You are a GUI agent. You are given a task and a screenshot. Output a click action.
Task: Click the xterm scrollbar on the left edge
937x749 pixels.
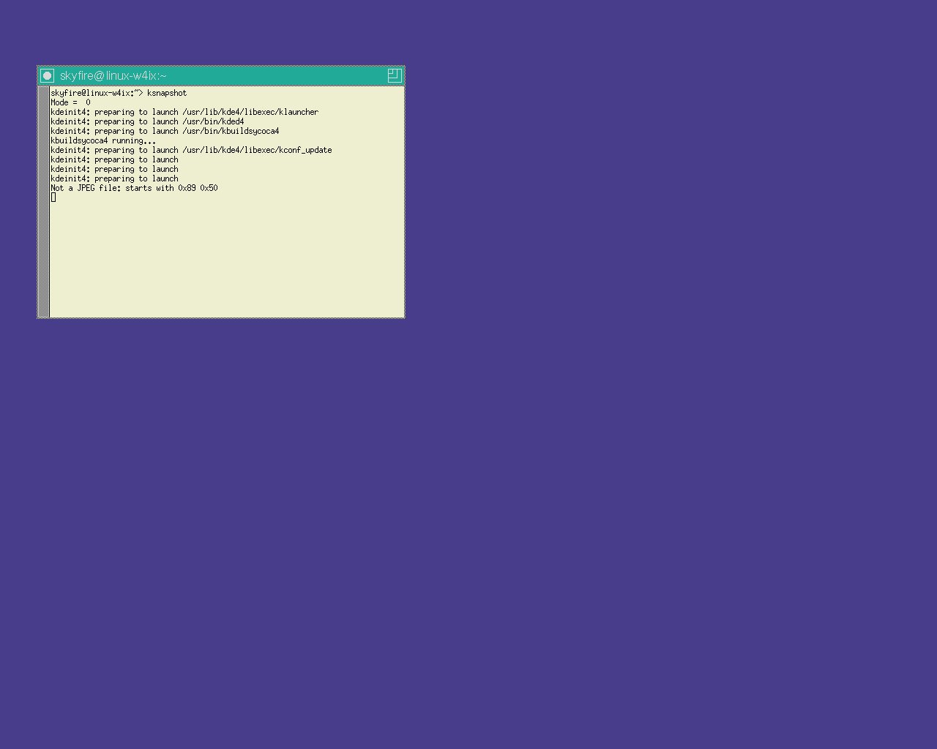tap(44, 202)
